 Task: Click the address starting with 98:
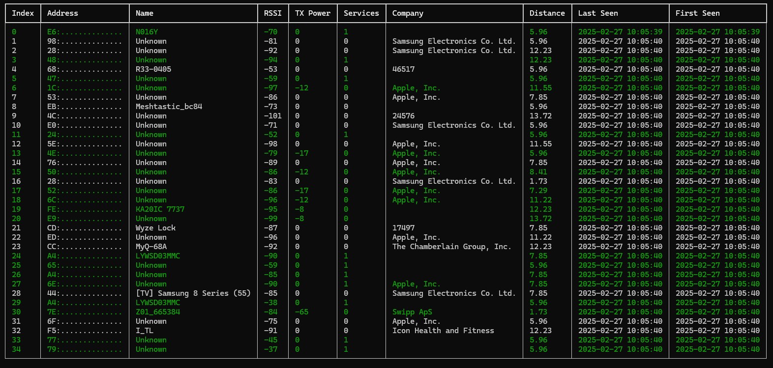tap(85, 41)
